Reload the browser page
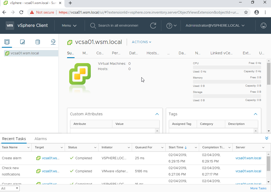This screenshot has height=192, width=271. click(21, 12)
